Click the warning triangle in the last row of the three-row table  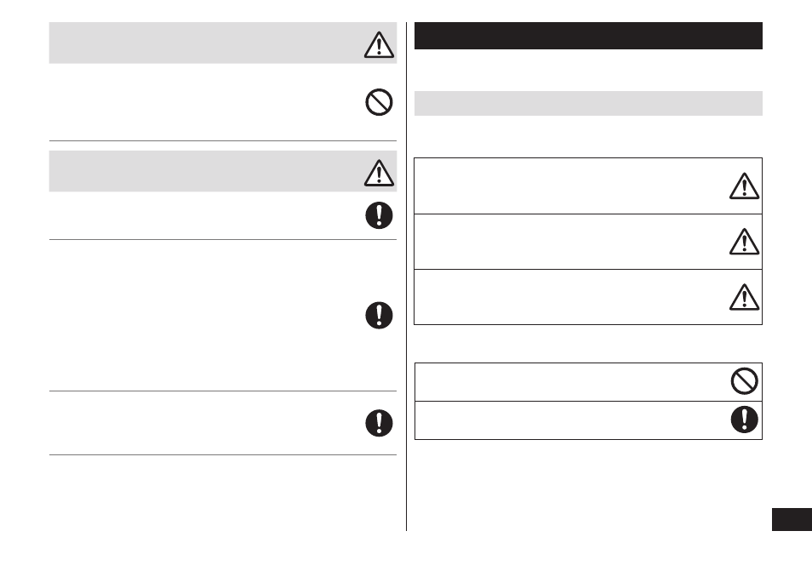point(744,297)
